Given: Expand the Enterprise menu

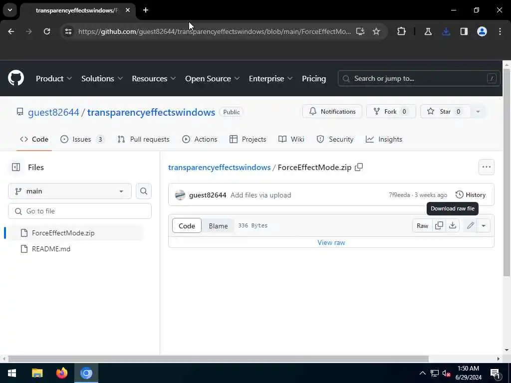Looking at the screenshot, I should coord(271,78).
